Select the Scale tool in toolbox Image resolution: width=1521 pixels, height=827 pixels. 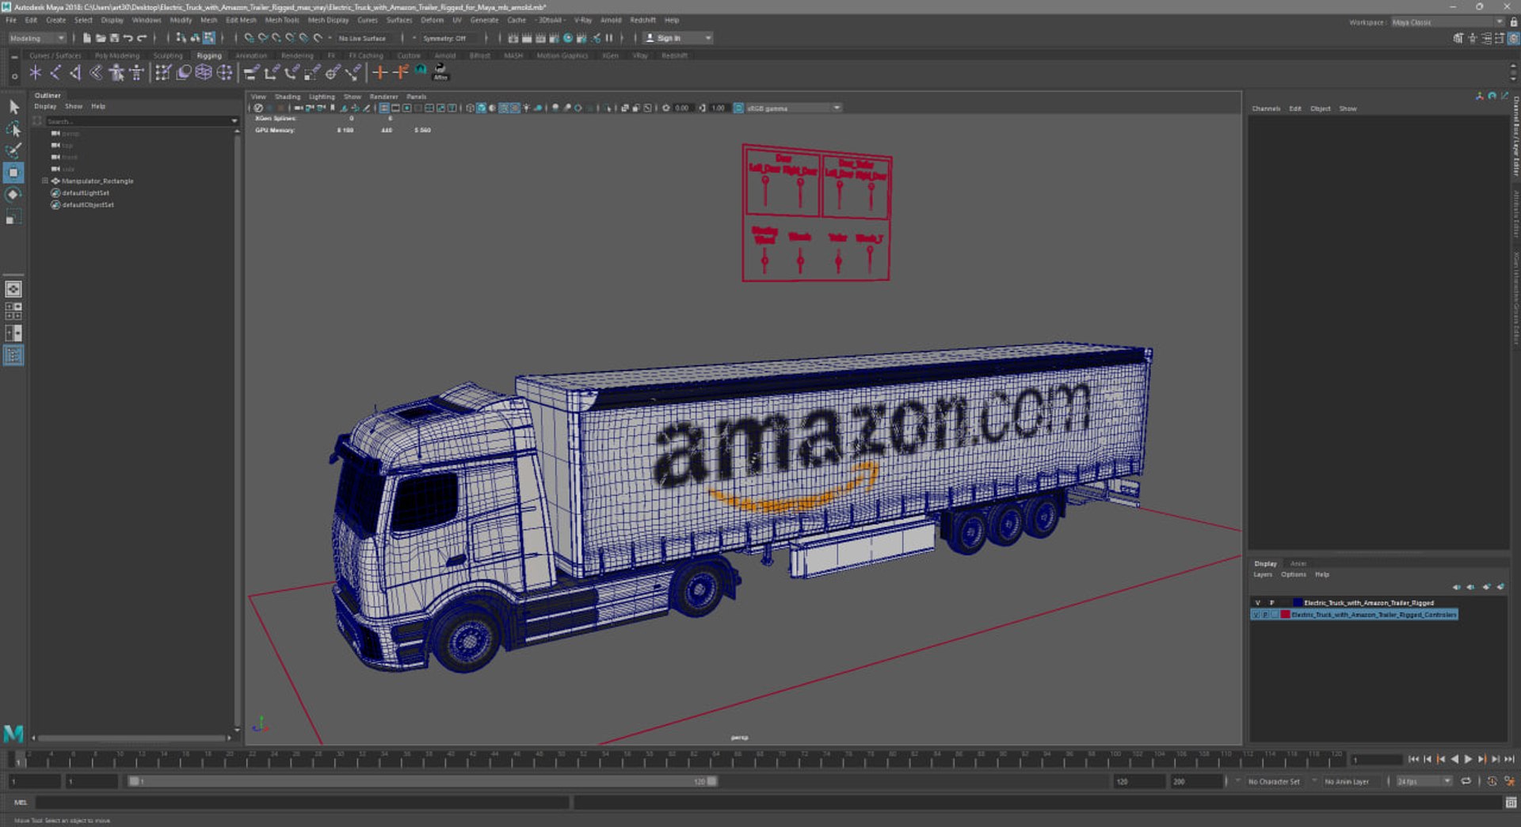point(13,217)
